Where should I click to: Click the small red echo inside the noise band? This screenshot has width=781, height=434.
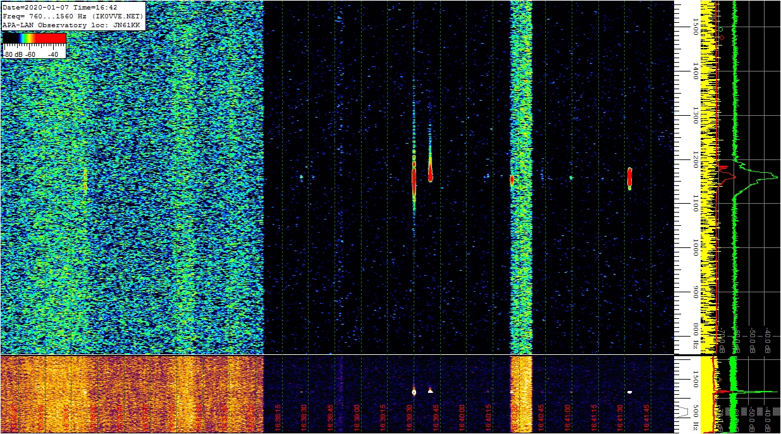[512, 180]
